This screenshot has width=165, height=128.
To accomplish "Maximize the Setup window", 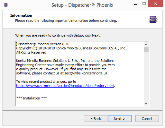I will (x=144, y=4).
